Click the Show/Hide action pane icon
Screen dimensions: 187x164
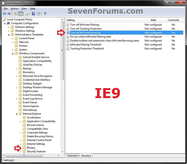(38, 14)
